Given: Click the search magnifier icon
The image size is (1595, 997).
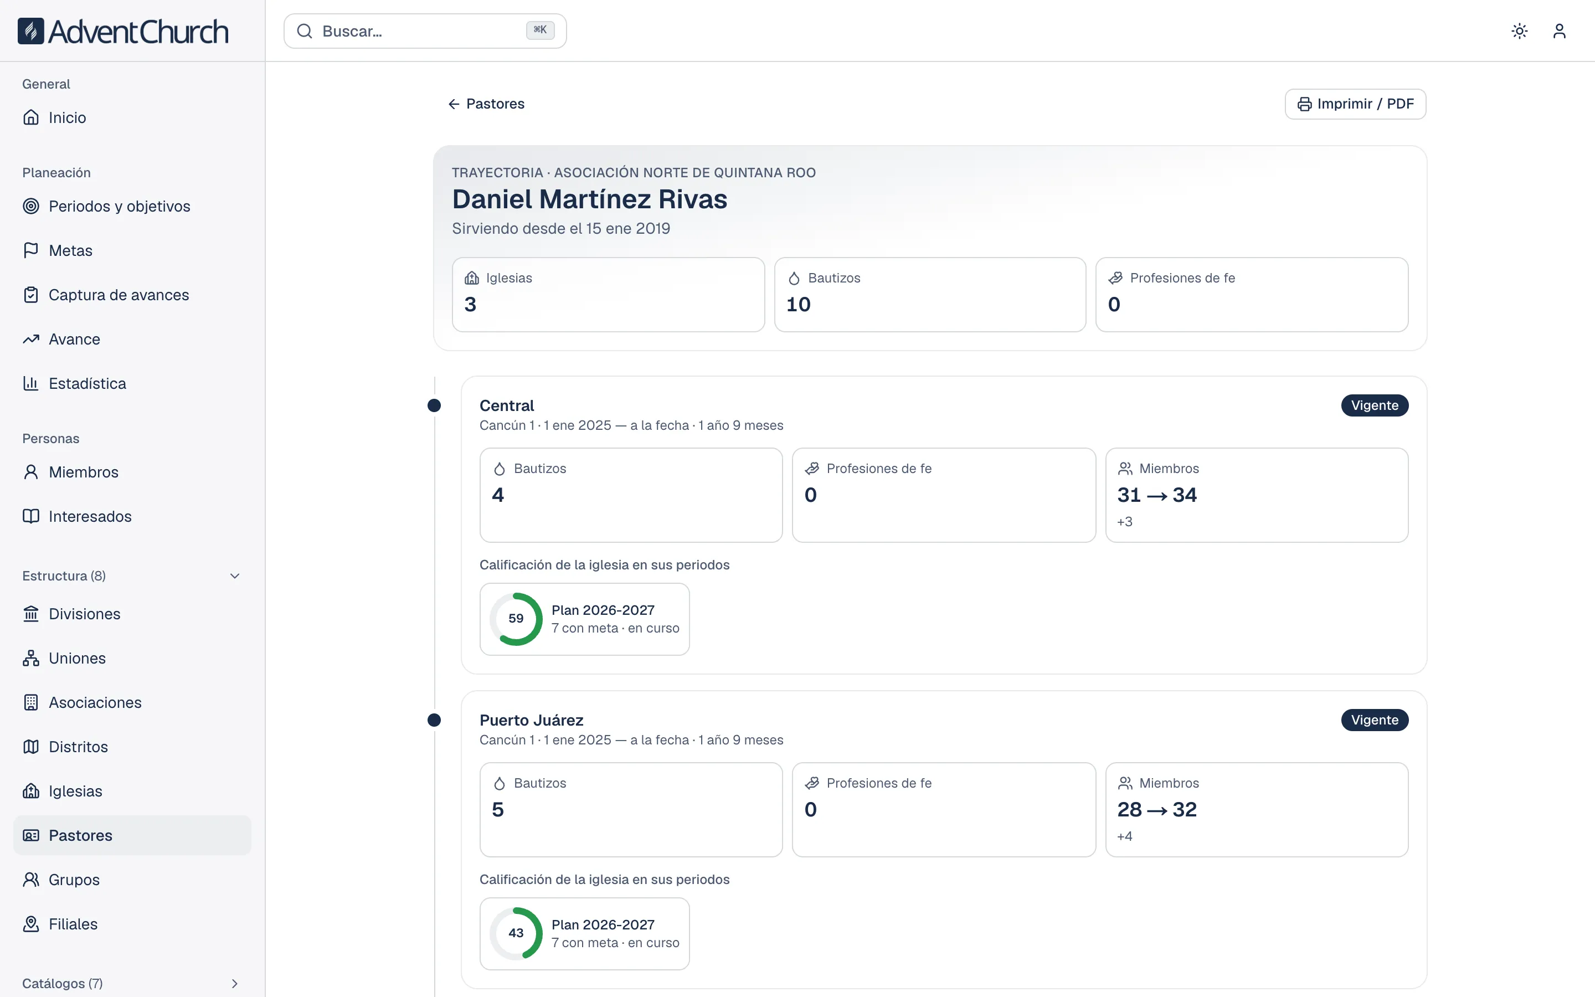Looking at the screenshot, I should pos(305,31).
